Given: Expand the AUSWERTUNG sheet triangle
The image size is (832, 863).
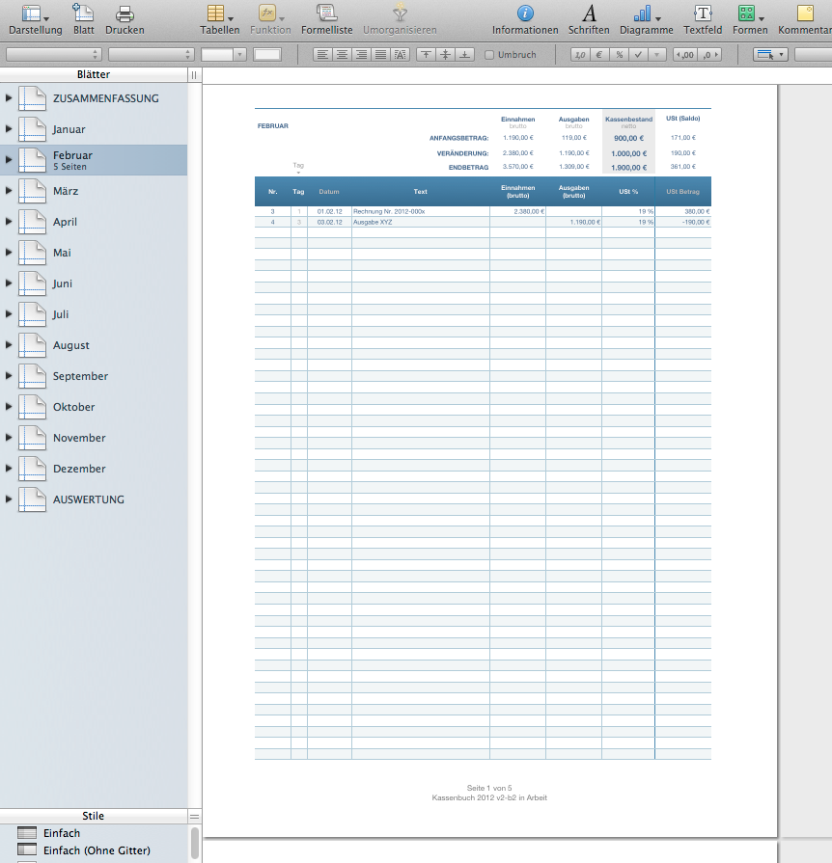Looking at the screenshot, I should 9,499.
